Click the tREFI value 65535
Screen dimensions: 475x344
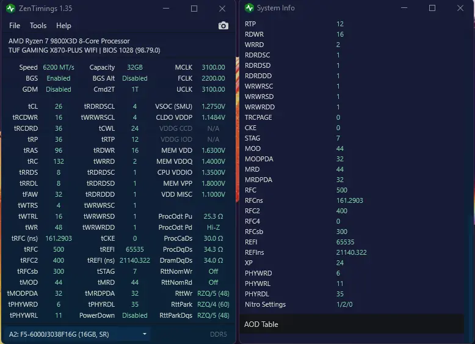click(135, 249)
